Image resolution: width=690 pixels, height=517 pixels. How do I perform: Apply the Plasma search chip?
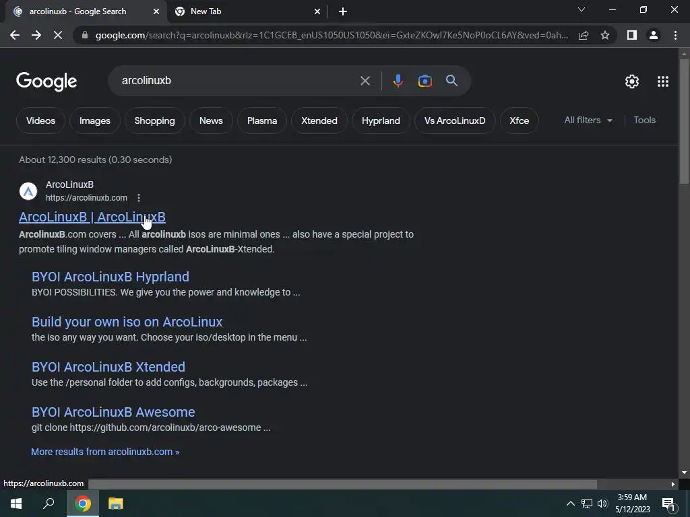click(262, 120)
